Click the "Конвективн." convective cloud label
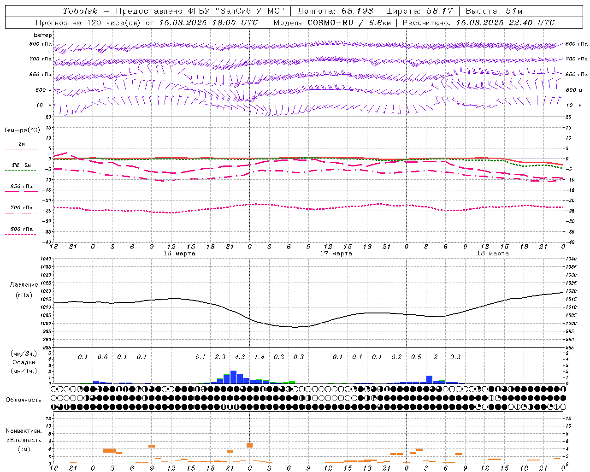Screen dimensions: 590x472 (24, 431)
